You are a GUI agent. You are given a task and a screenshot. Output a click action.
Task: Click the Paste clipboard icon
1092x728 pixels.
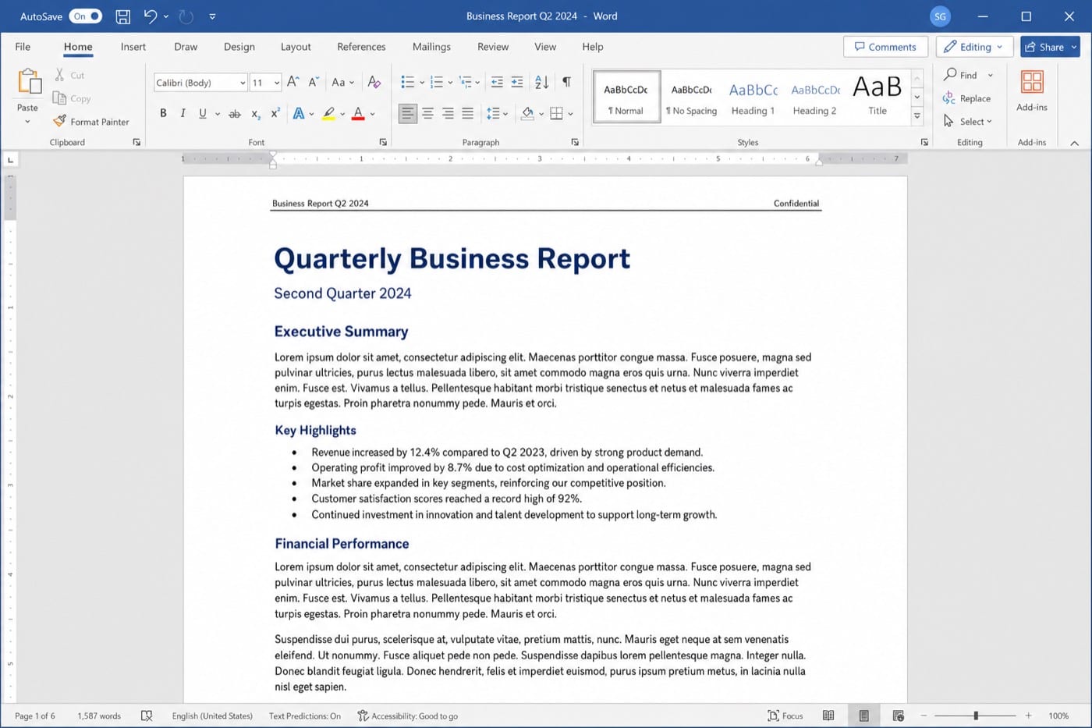(28, 82)
